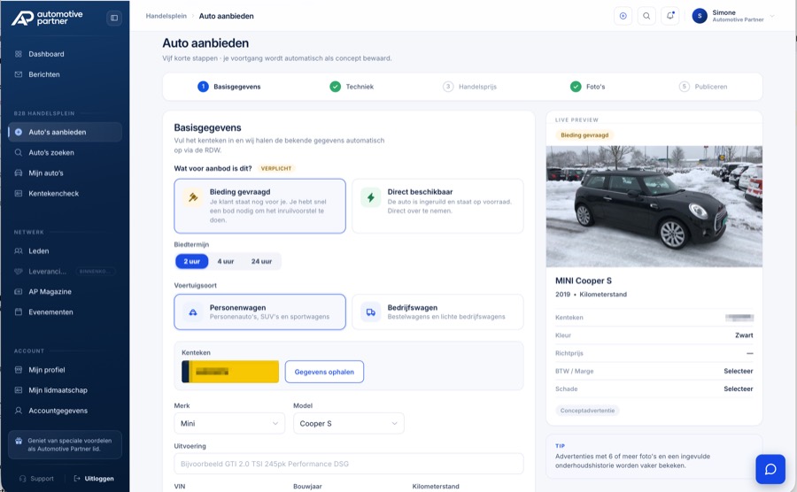This screenshot has height=492, width=797.
Task: Click the Evenementen calendar icon
Action: pyautogui.click(x=19, y=311)
